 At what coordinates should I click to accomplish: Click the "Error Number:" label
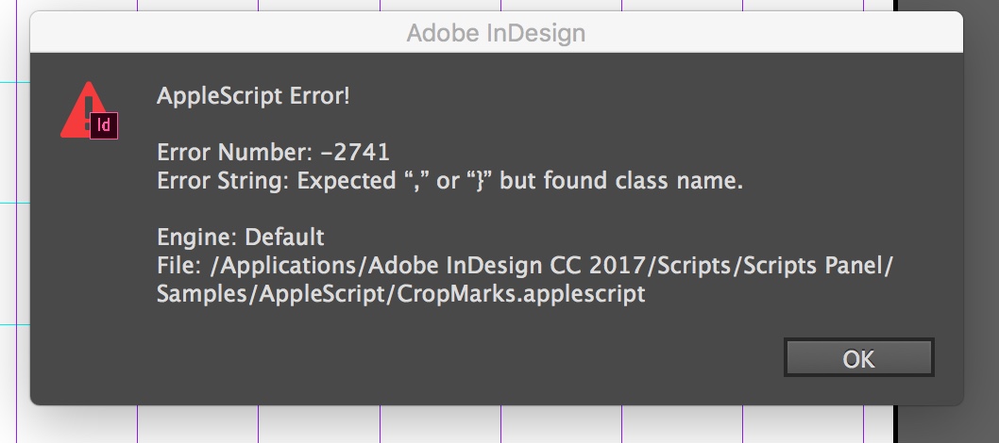pyautogui.click(x=220, y=154)
